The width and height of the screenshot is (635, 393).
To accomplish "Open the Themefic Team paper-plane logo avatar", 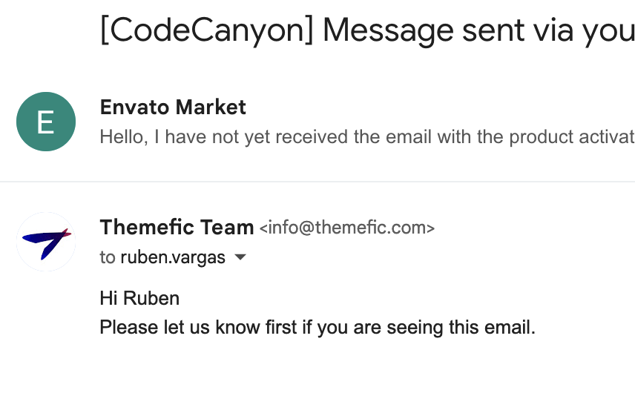I will tap(46, 242).
